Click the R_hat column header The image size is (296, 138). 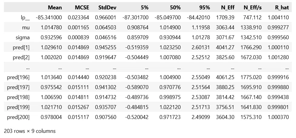pyautogui.click(x=282, y=8)
